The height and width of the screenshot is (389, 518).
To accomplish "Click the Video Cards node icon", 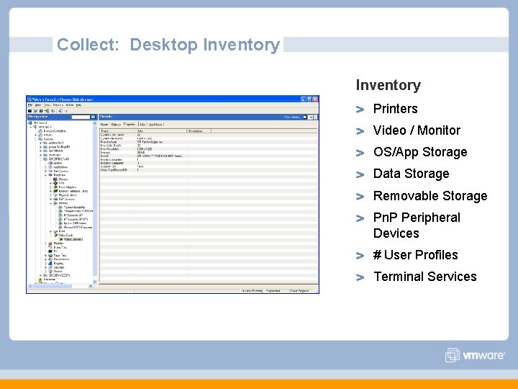I will click(x=56, y=235).
